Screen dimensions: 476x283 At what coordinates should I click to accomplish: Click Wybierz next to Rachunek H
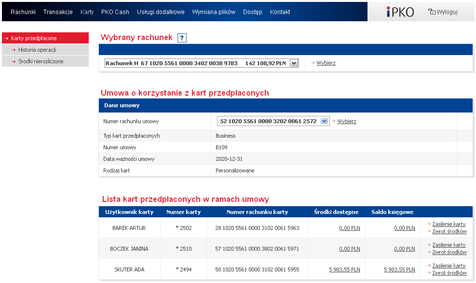pyautogui.click(x=326, y=63)
